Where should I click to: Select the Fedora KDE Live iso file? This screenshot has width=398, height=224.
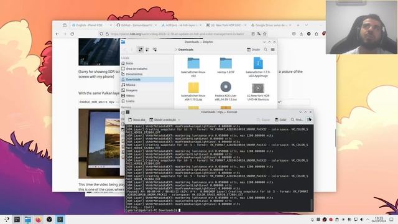coord(226,91)
